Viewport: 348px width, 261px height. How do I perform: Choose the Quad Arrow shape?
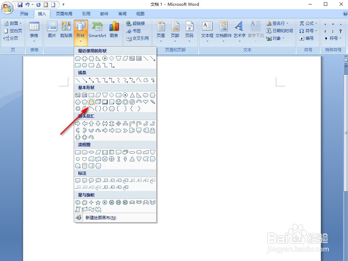(119, 124)
